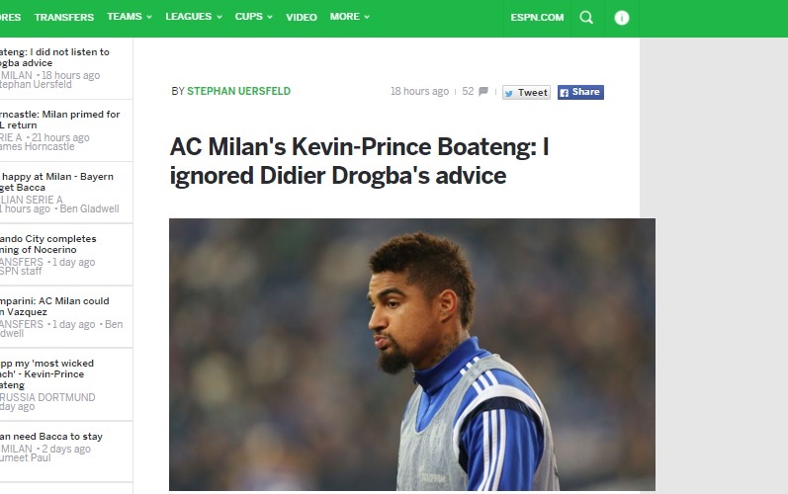
Task: Open the Zamparini Vazquez transfer story
Action: (x=54, y=306)
